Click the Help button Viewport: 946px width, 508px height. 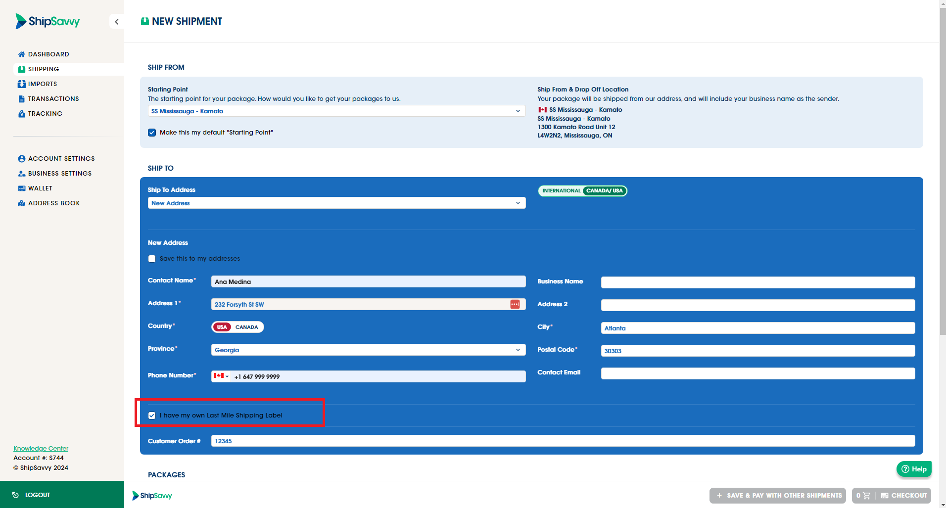click(914, 469)
